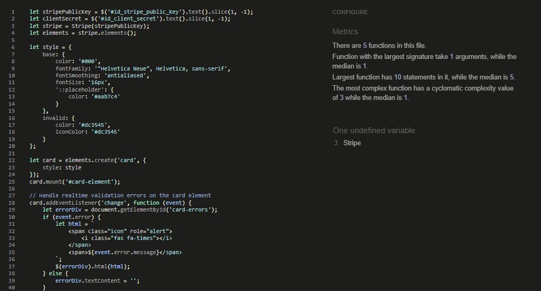Select 'There are 5 functions in this file' text
The width and height of the screenshot is (541, 291).
(379, 45)
